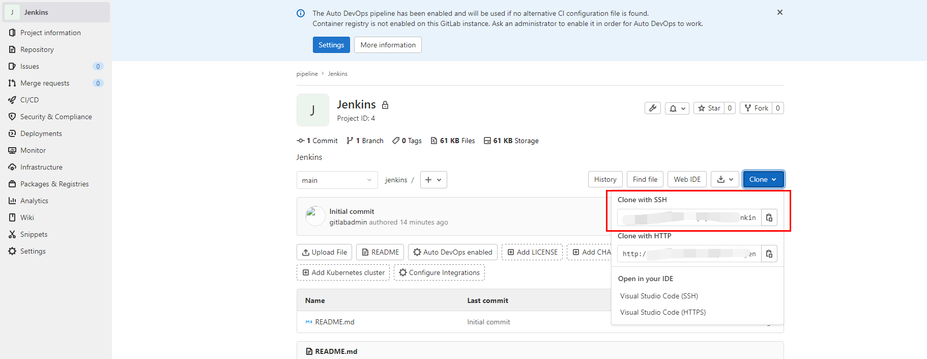The height and width of the screenshot is (359, 927).
Task: Click the Upload File button
Action: coord(324,252)
